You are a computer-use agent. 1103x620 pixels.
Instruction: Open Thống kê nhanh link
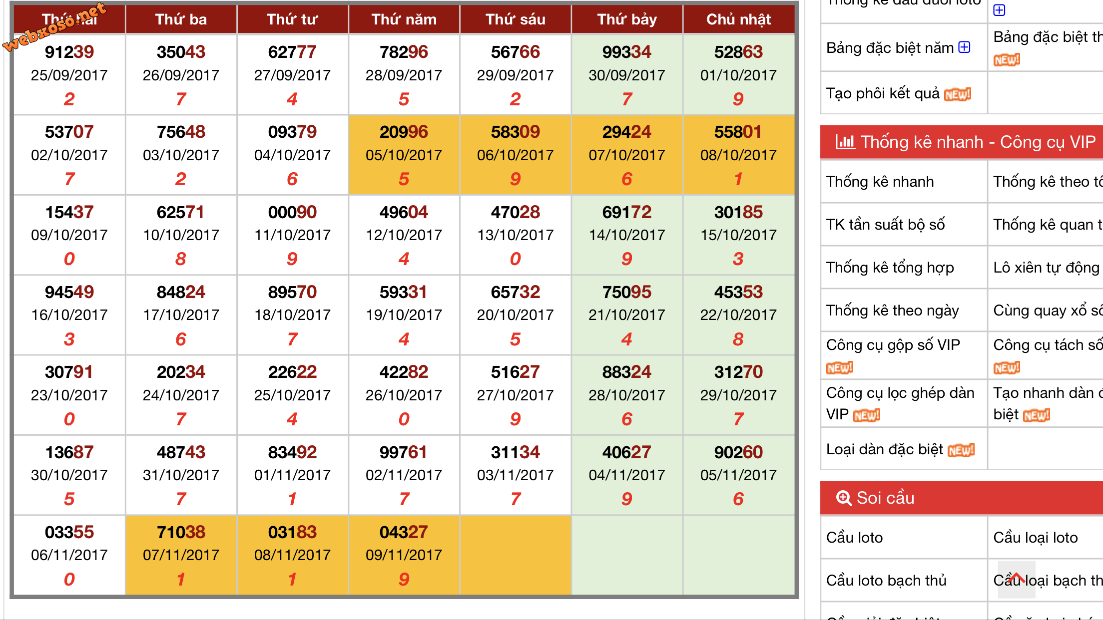880,182
